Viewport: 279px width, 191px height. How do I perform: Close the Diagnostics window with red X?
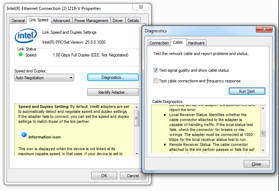point(264,29)
